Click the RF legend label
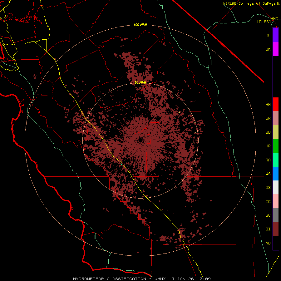Viewport: 281px width, 281px height. tap(268, 35)
